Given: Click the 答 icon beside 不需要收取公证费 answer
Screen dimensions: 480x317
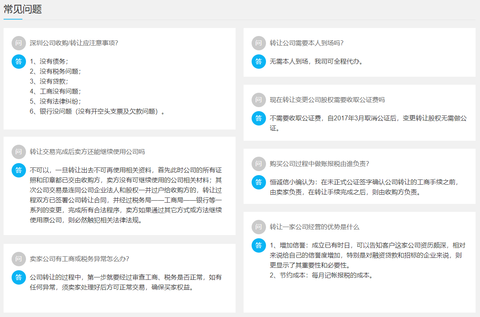Looking at the screenshot, I should point(258,118).
